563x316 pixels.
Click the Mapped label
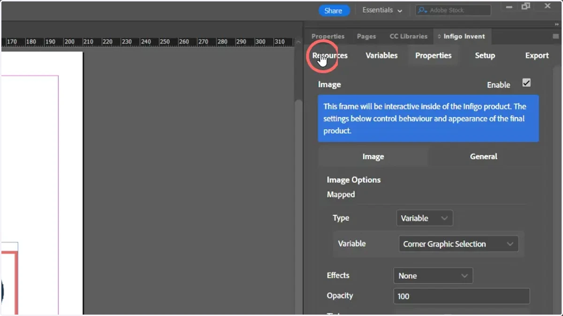(341, 194)
